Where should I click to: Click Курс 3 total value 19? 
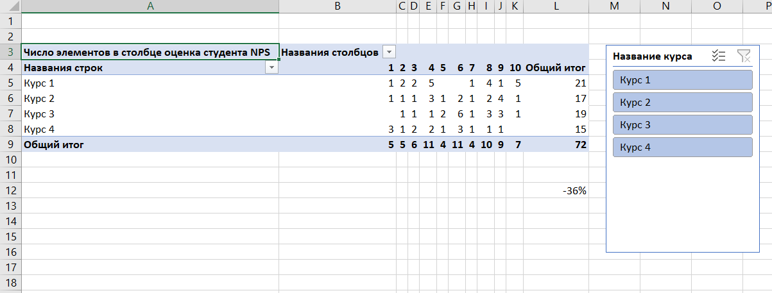(x=556, y=113)
